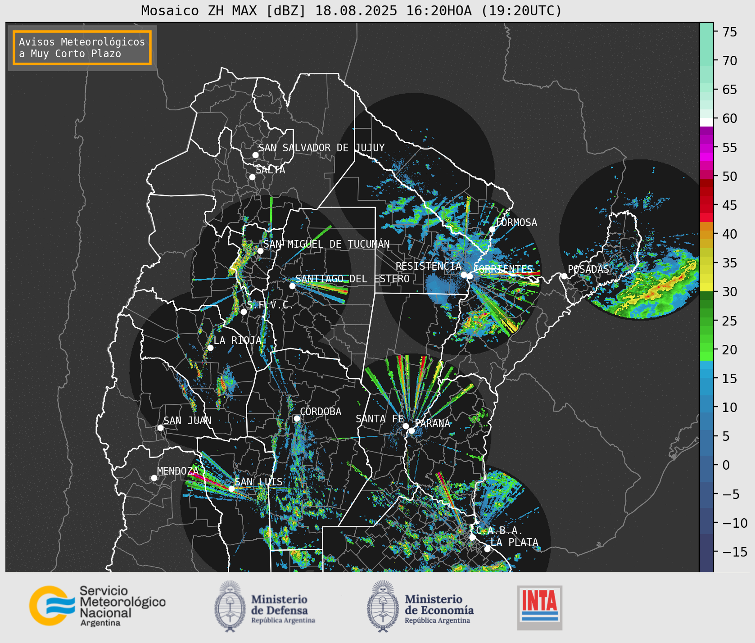The width and height of the screenshot is (755, 643).
Task: Click the CÓRDOBA label text
Action: click(321, 412)
